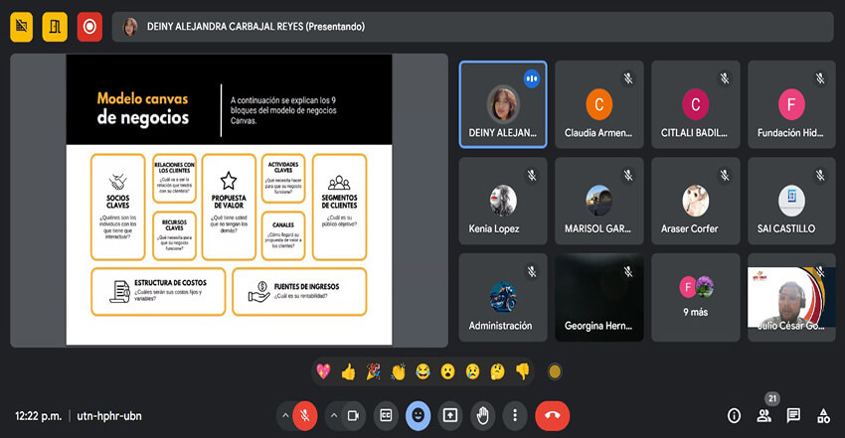Screen dimensions: 845x438
Task: Expand the camera video settings arrow
Action: coord(333,415)
